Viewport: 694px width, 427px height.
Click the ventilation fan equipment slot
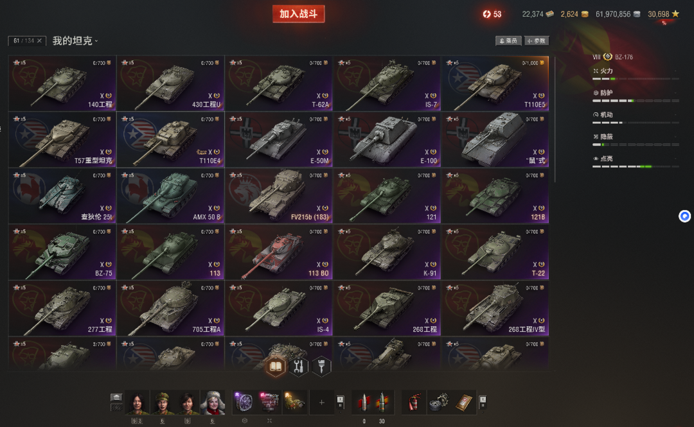[244, 402]
